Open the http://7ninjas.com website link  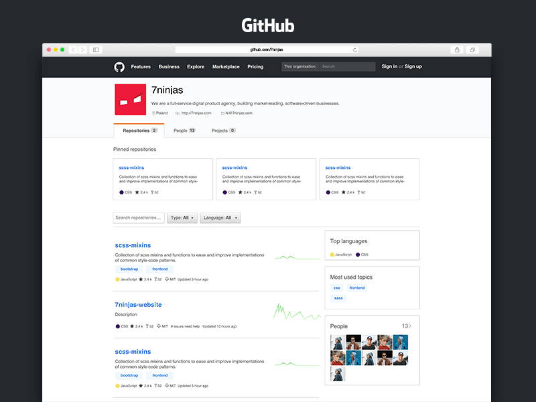click(196, 113)
